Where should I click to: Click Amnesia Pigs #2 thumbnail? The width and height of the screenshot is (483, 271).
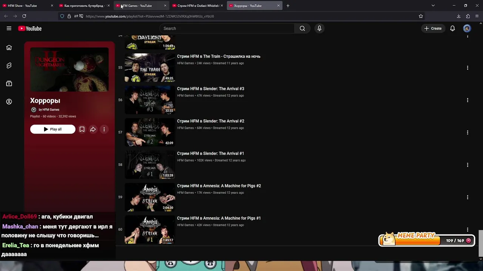(150, 197)
